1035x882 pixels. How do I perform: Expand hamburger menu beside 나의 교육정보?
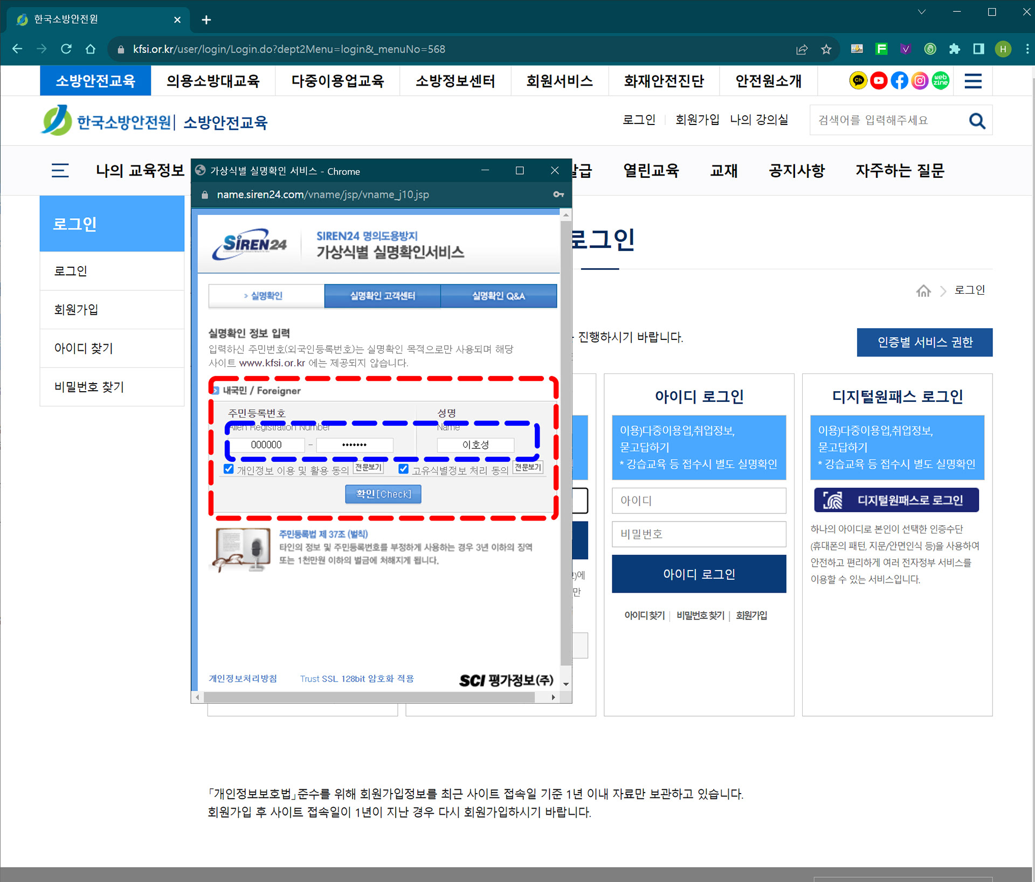tap(60, 171)
